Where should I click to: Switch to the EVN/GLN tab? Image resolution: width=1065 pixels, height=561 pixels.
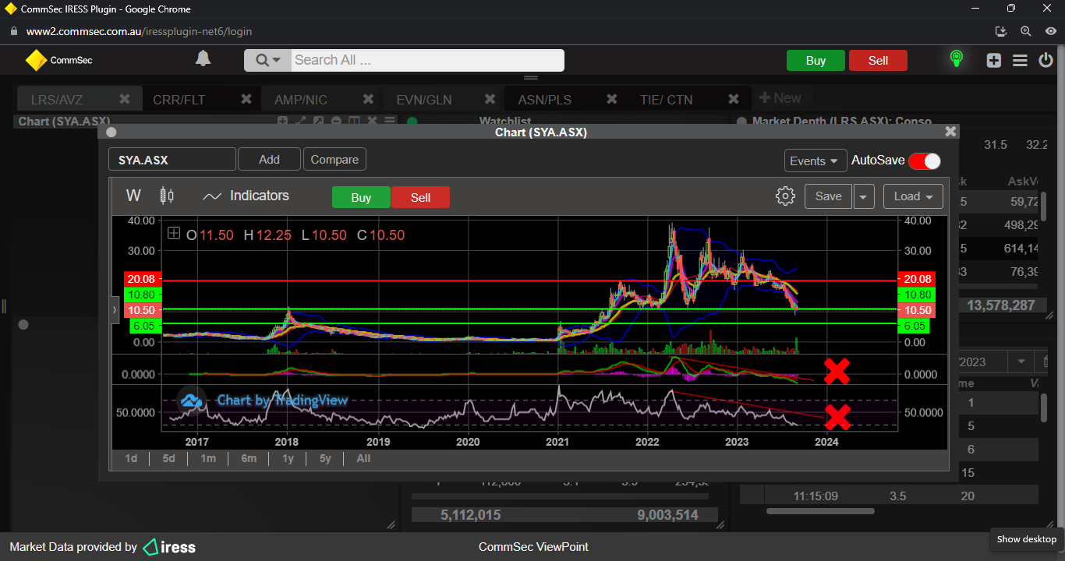[423, 100]
